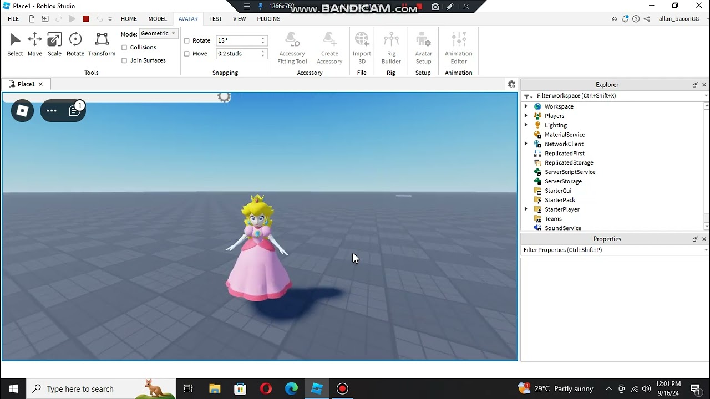This screenshot has width=710, height=399.
Task: Enable the Collisions checkbox
Action: (x=124, y=48)
